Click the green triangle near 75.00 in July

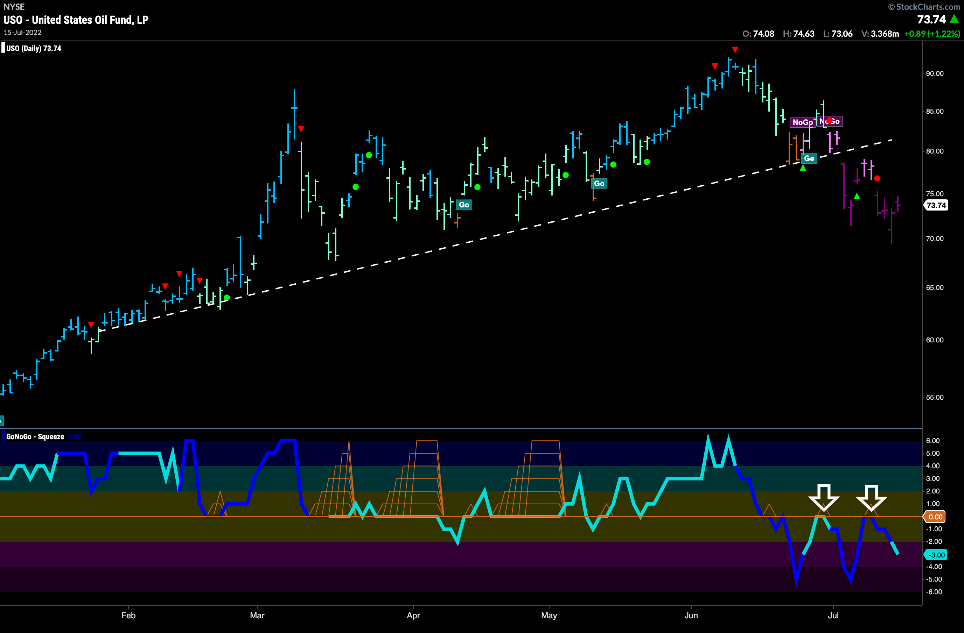pos(857,196)
